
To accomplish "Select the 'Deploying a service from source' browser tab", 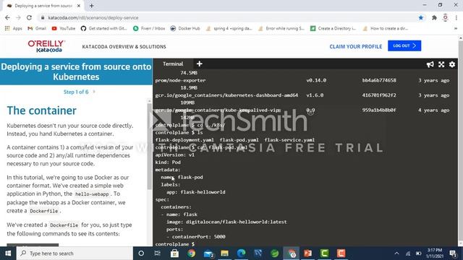I will 43,6.
